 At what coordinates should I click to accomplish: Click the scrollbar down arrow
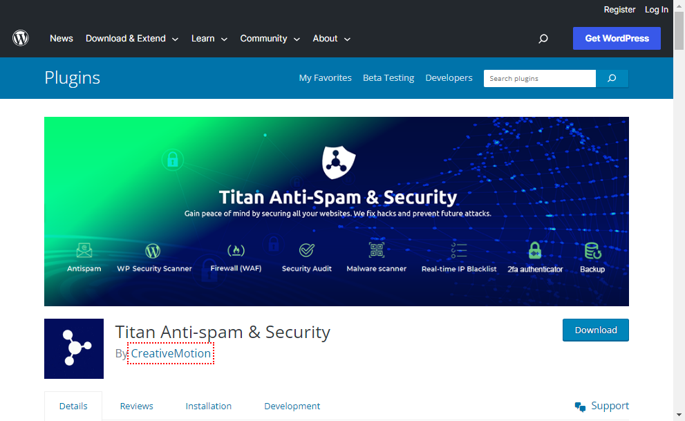(679, 415)
